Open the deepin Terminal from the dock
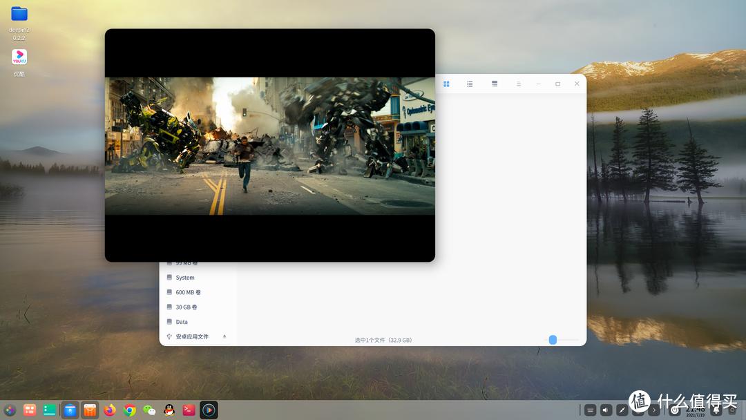This screenshot has height=420, width=746. coord(188,410)
